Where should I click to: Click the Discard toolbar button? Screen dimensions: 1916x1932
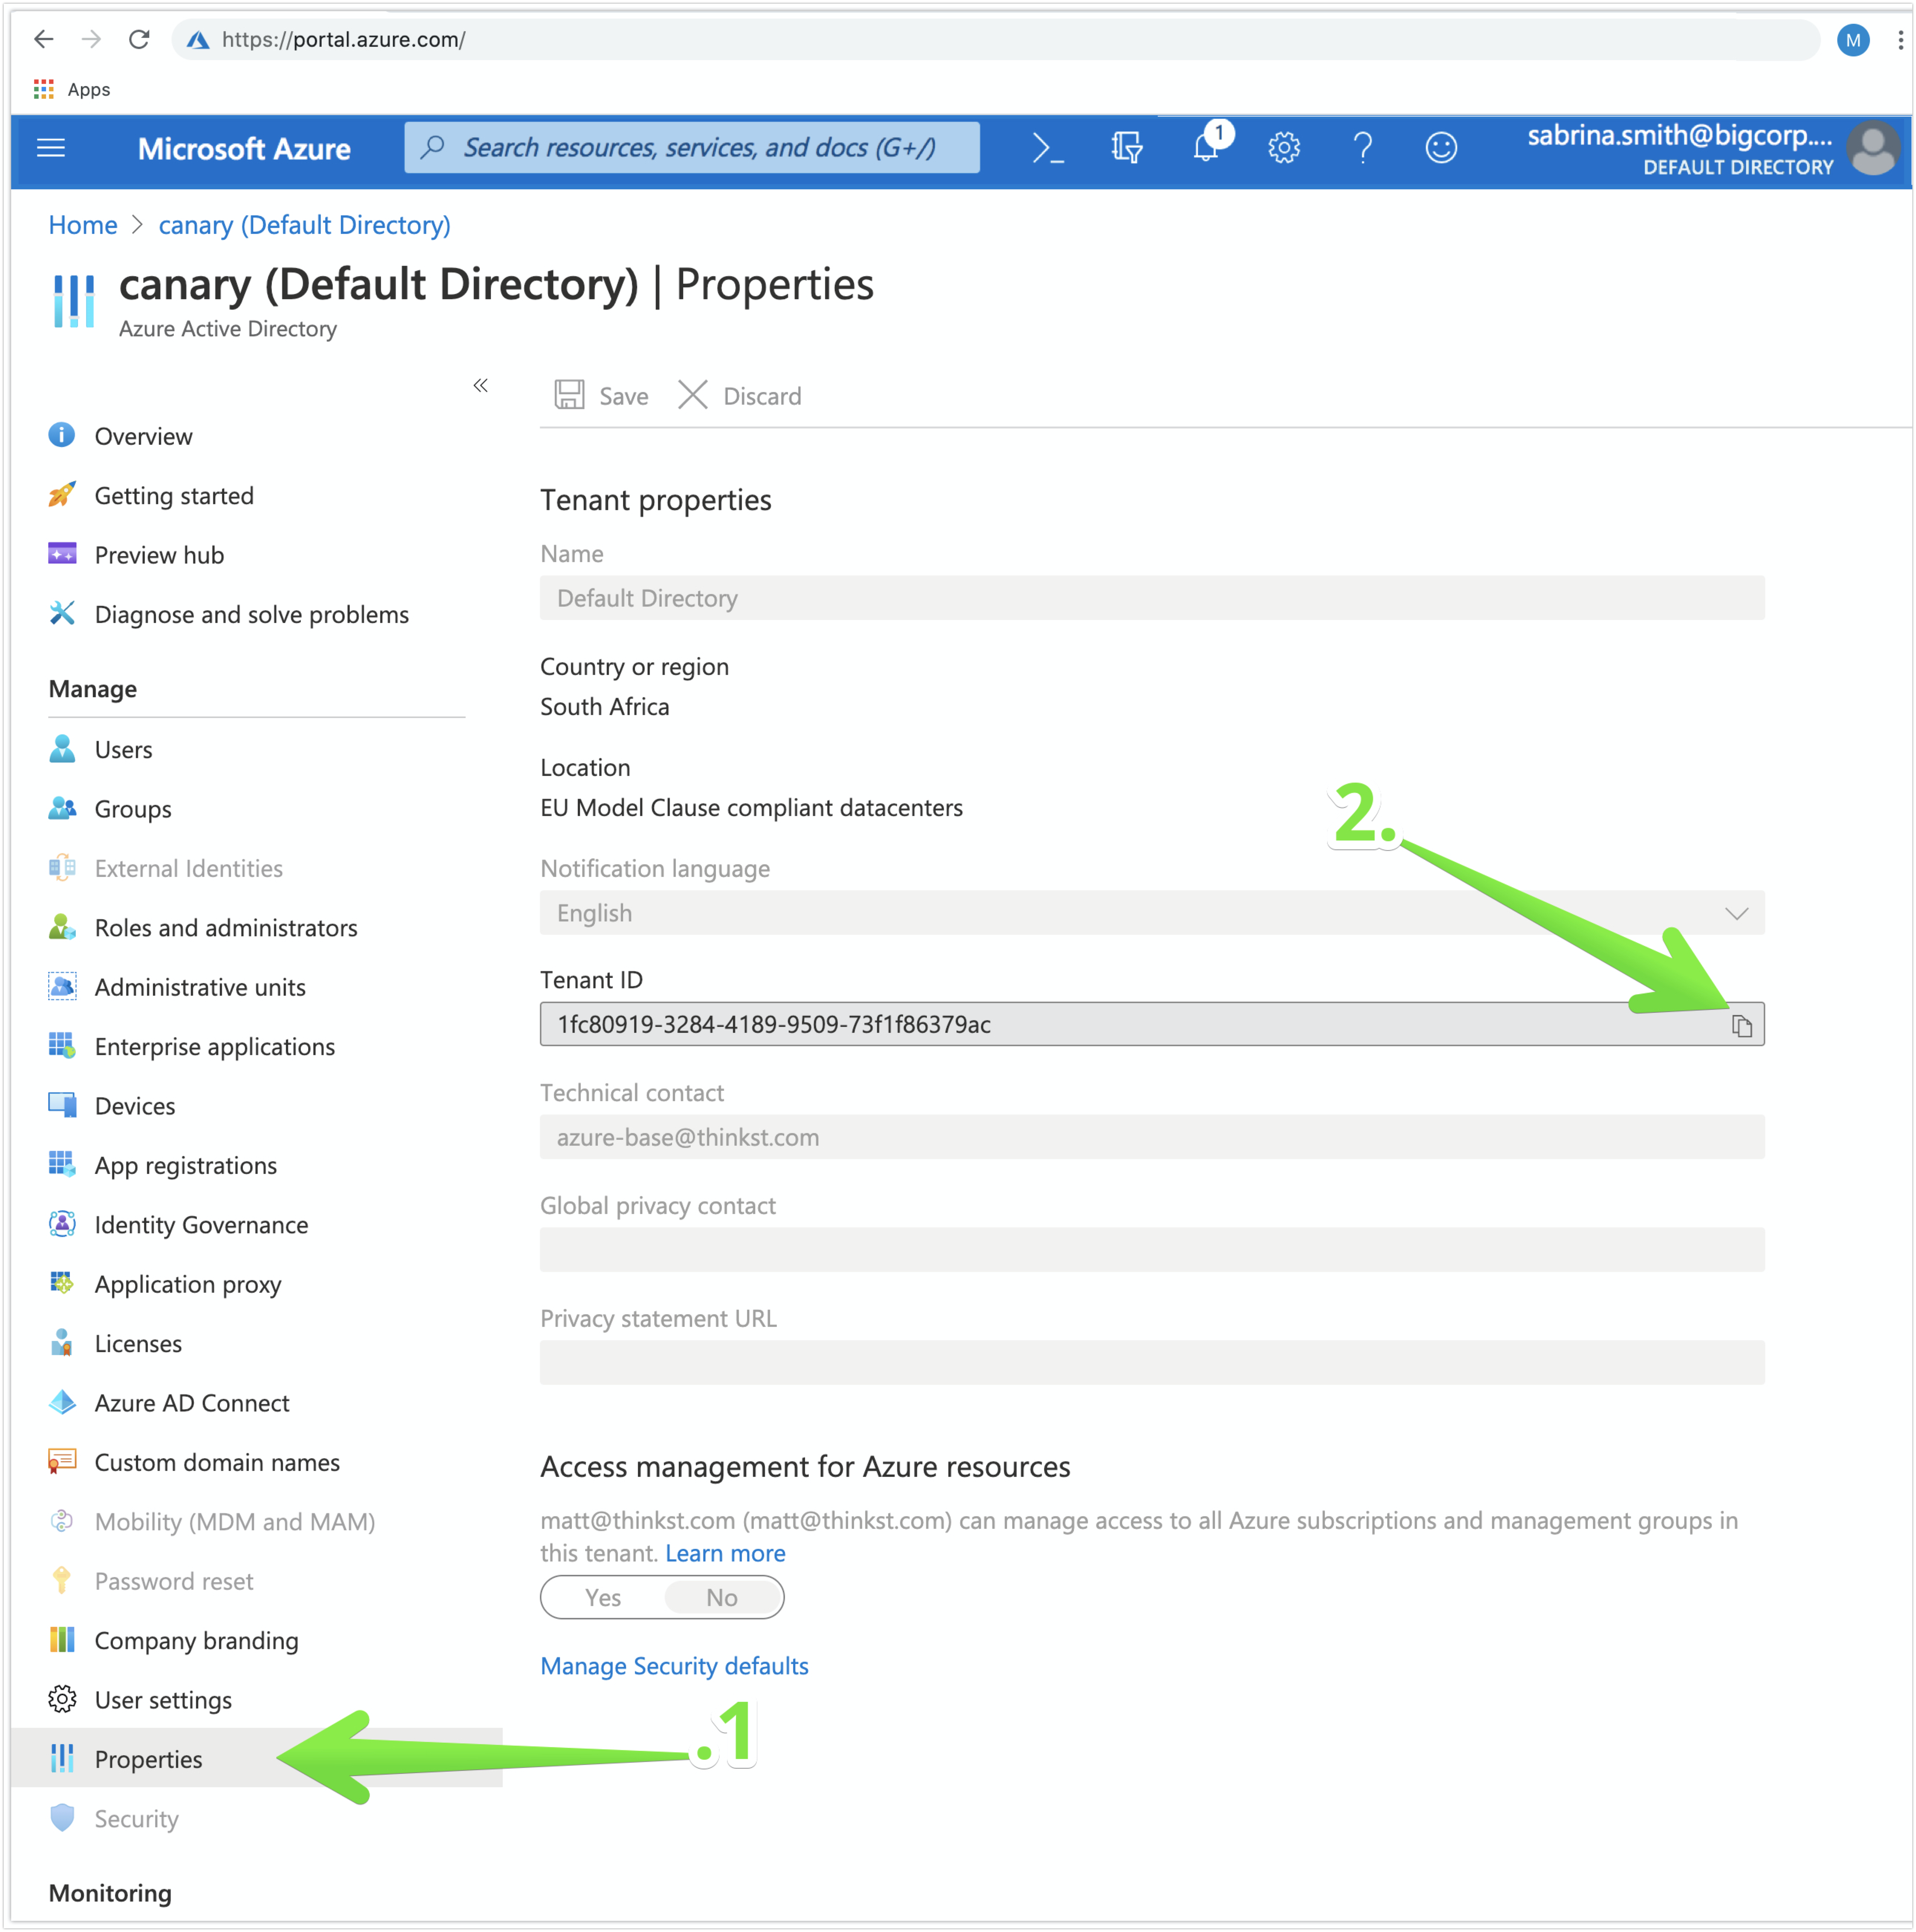pyautogui.click(x=740, y=396)
